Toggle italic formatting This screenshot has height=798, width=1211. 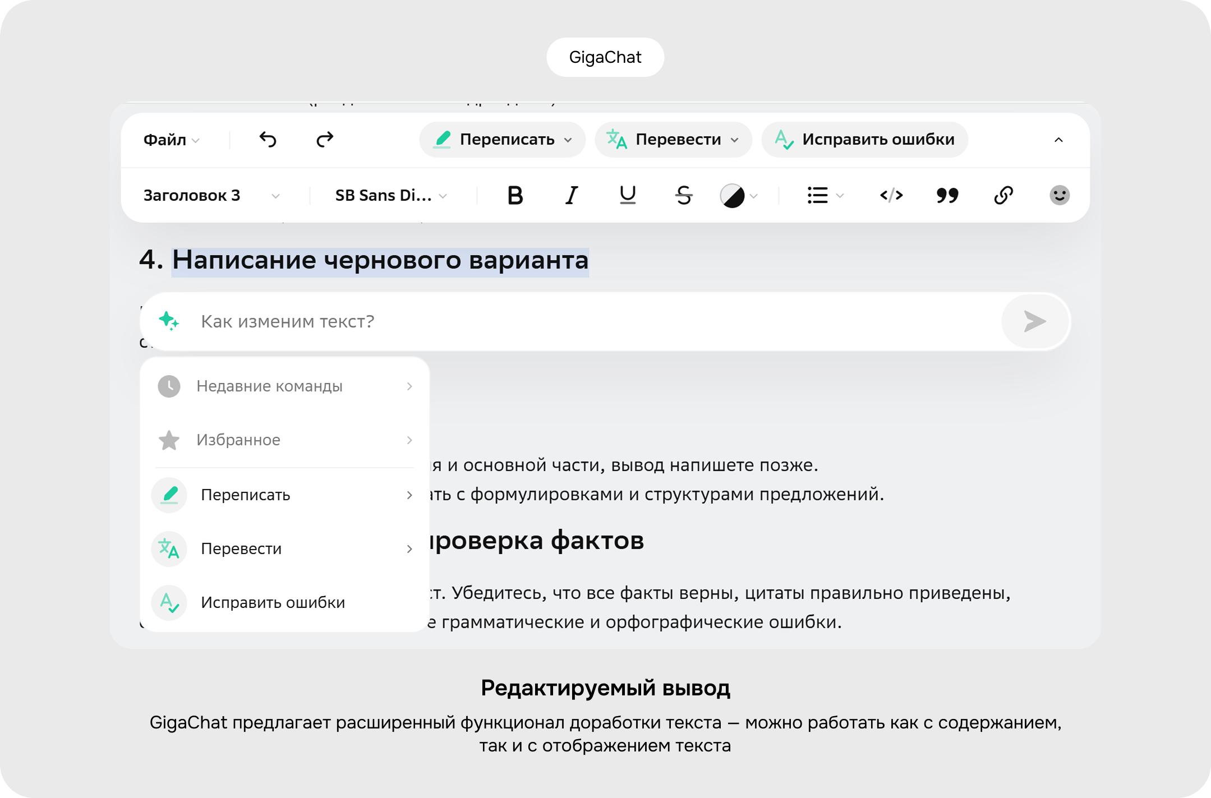coord(570,195)
